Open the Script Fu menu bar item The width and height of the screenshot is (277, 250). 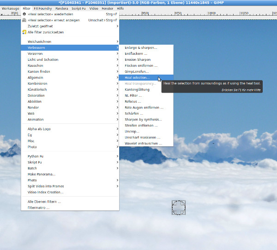point(78,8)
